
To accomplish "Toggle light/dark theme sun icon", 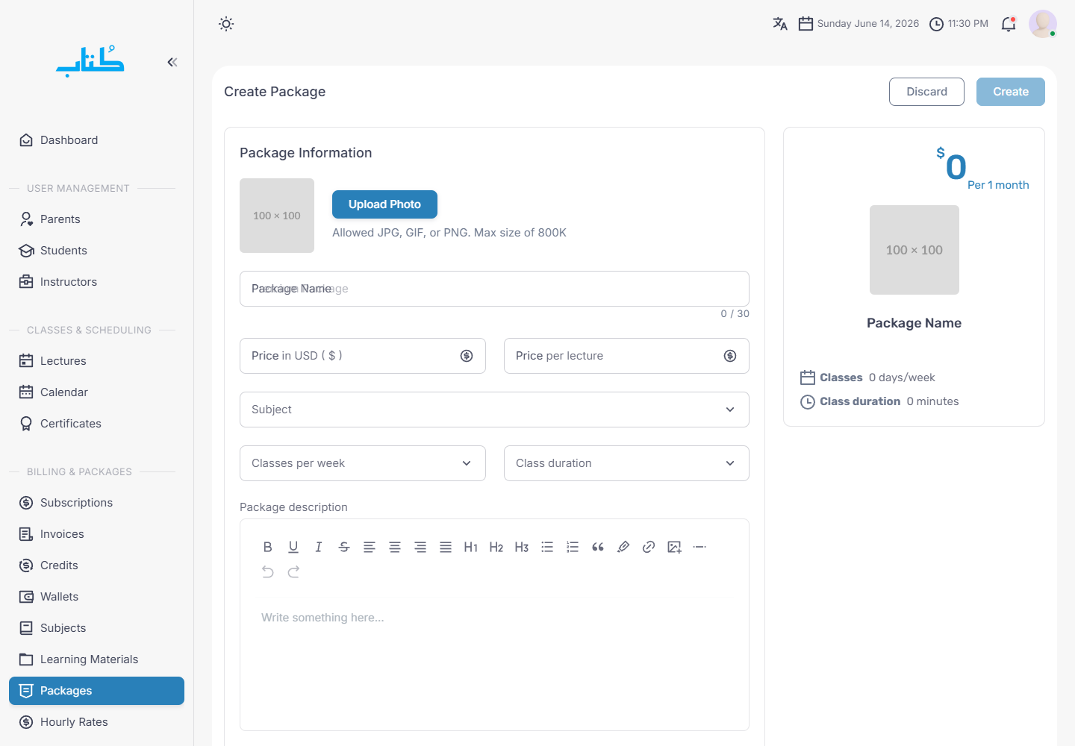I will pos(226,24).
